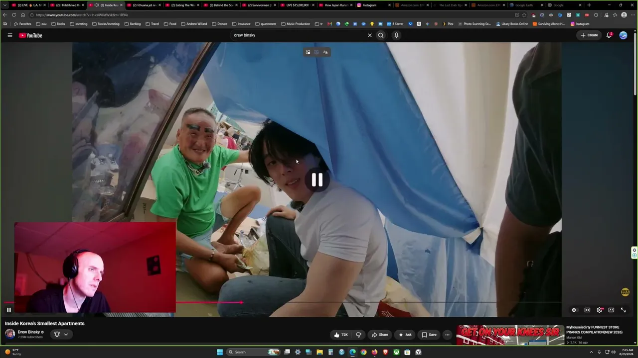
Task: Expand the subscription notification bell dropdown
Action: tap(61, 334)
